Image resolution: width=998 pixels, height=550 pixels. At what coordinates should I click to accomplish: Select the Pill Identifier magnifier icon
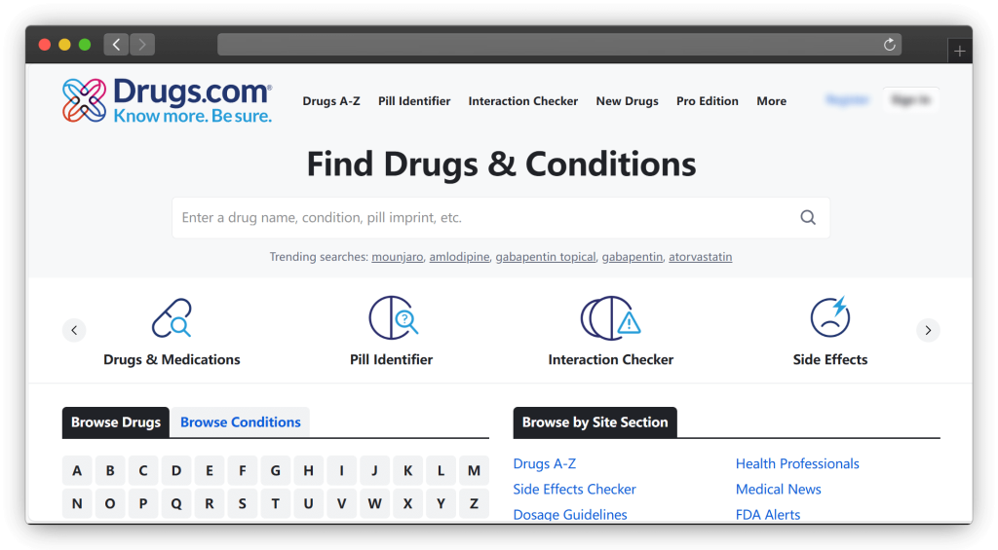[x=392, y=317]
